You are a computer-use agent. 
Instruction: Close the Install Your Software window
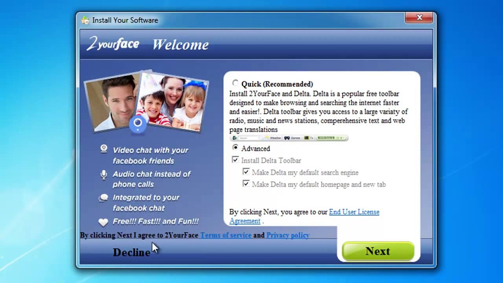click(x=419, y=18)
